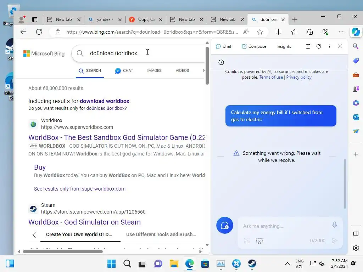
Task: Activate the Read aloud icon in address bar
Action: (x=246, y=32)
